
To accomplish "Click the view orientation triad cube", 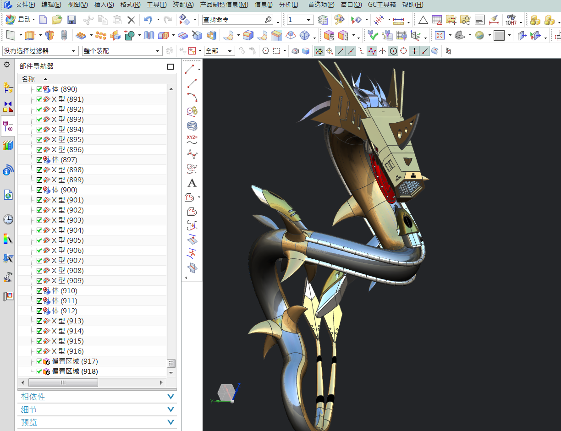I will point(226,392).
